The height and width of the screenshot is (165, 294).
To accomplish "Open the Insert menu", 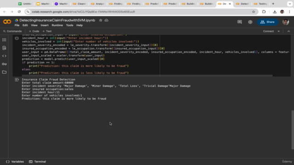I will click(45, 25).
